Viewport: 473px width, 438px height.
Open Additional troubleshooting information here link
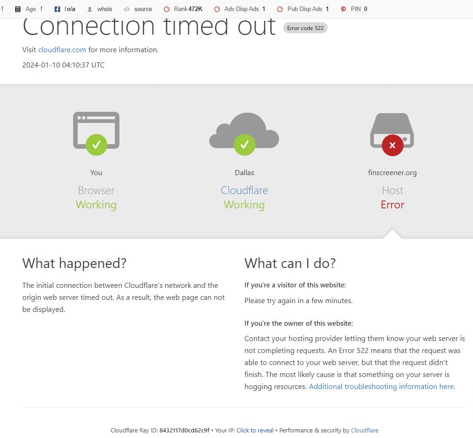pos(382,387)
